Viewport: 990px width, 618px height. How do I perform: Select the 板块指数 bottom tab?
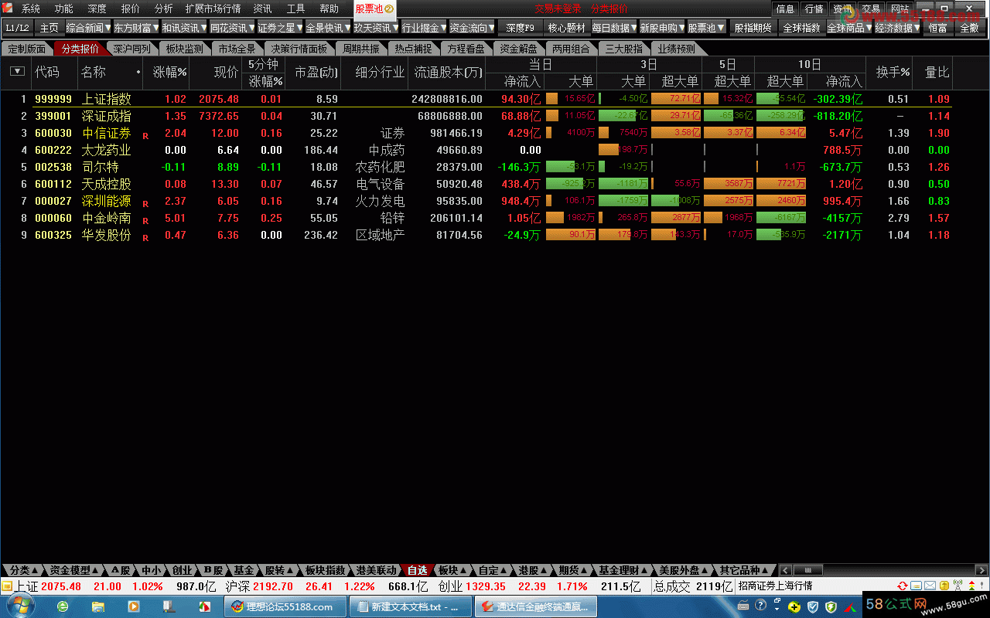(x=325, y=570)
